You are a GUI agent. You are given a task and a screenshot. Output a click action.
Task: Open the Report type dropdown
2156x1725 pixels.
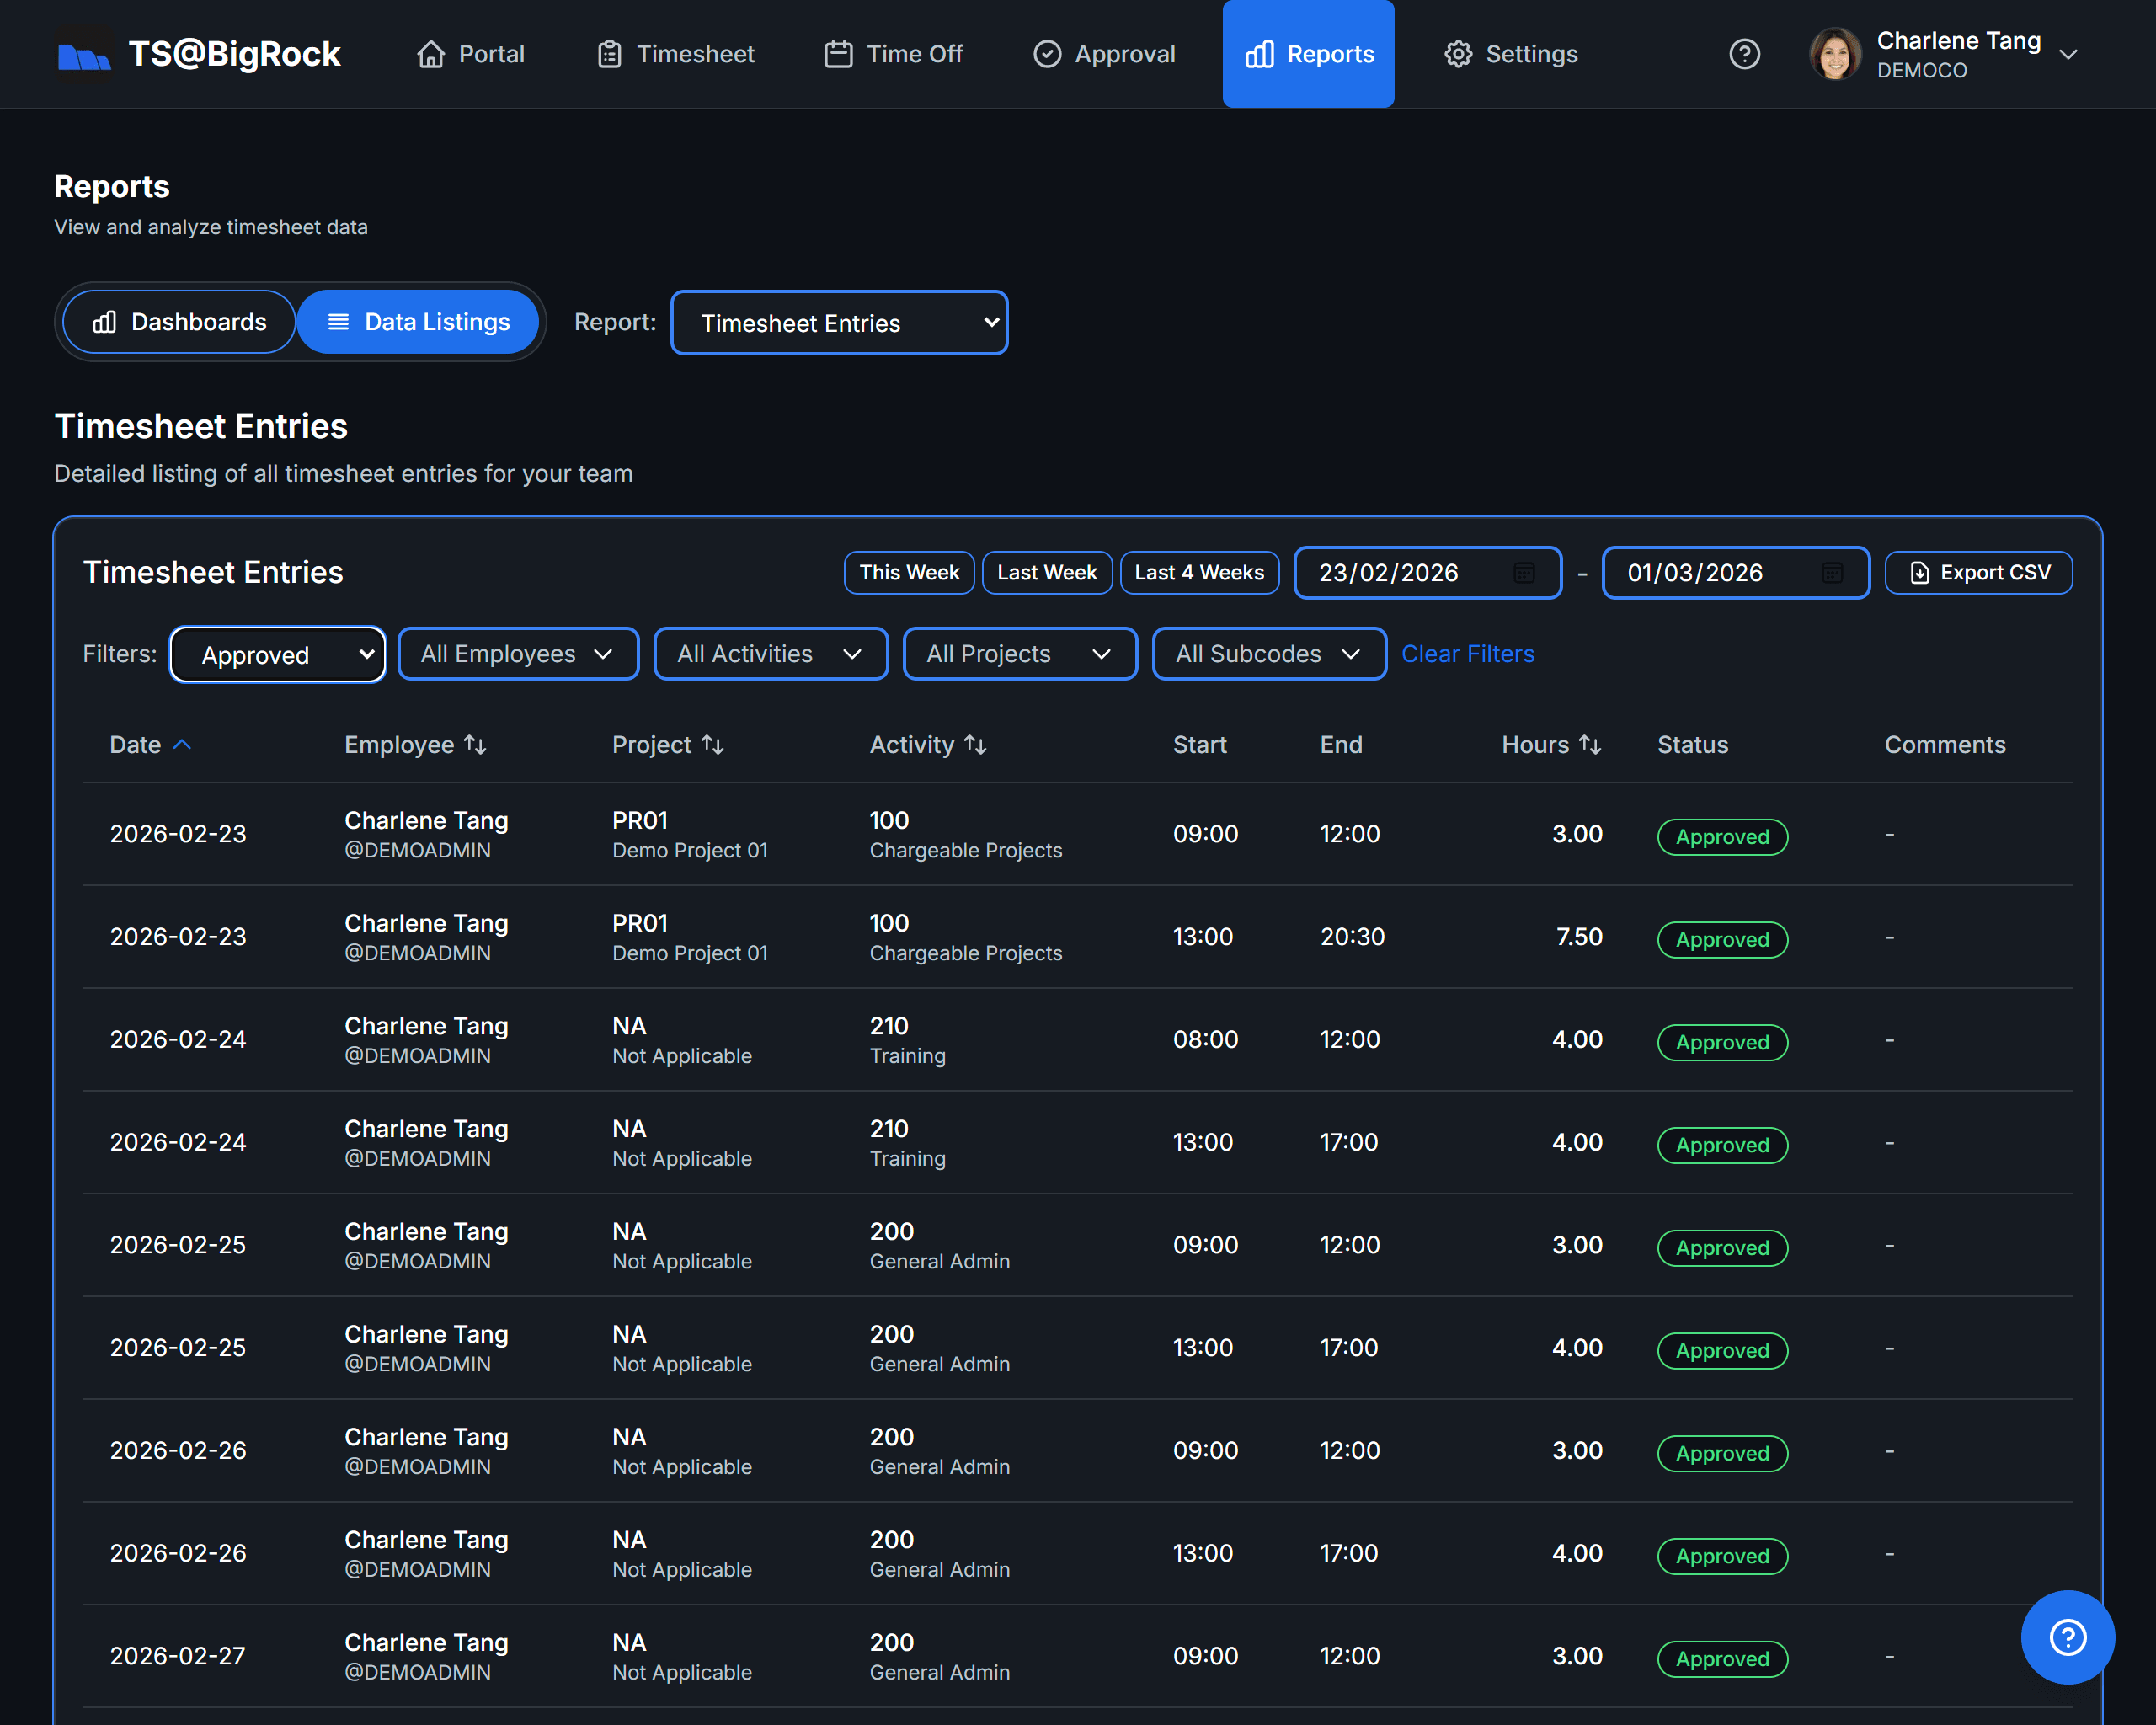(839, 322)
